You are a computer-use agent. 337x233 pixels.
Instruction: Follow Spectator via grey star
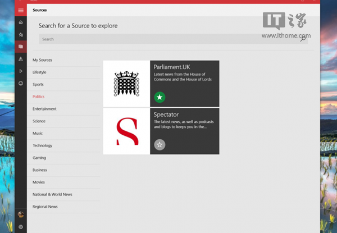[160, 145]
